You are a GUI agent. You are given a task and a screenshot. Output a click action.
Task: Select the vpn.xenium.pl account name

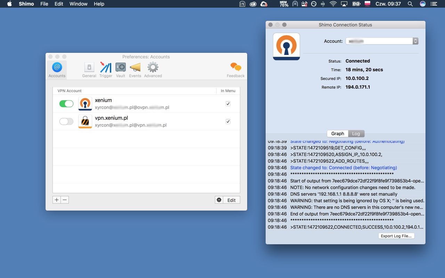click(112, 118)
